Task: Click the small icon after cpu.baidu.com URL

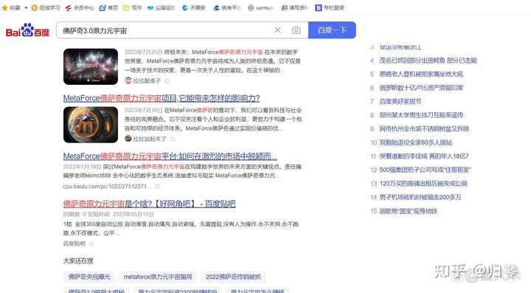Action: click(157, 186)
